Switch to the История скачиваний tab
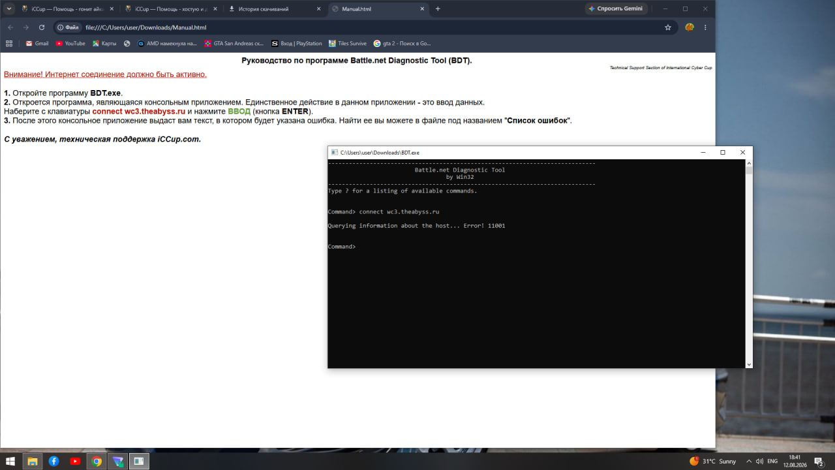 [273, 9]
